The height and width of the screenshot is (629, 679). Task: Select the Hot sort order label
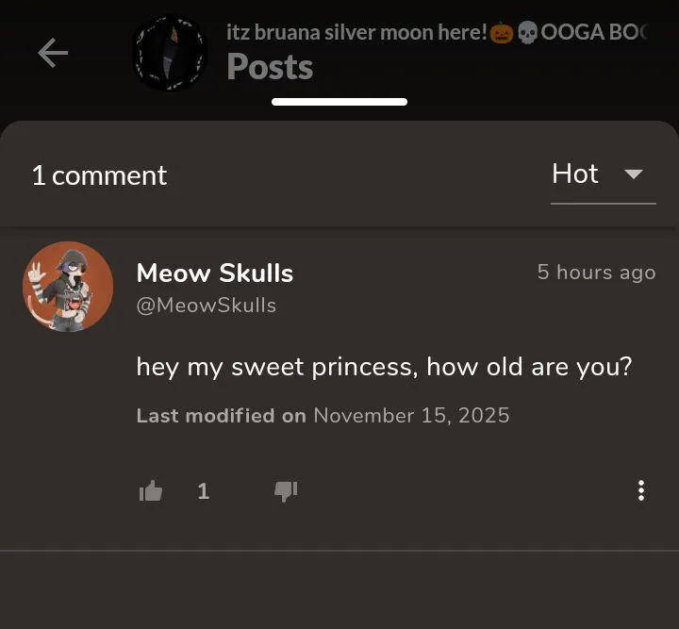pyautogui.click(x=575, y=174)
